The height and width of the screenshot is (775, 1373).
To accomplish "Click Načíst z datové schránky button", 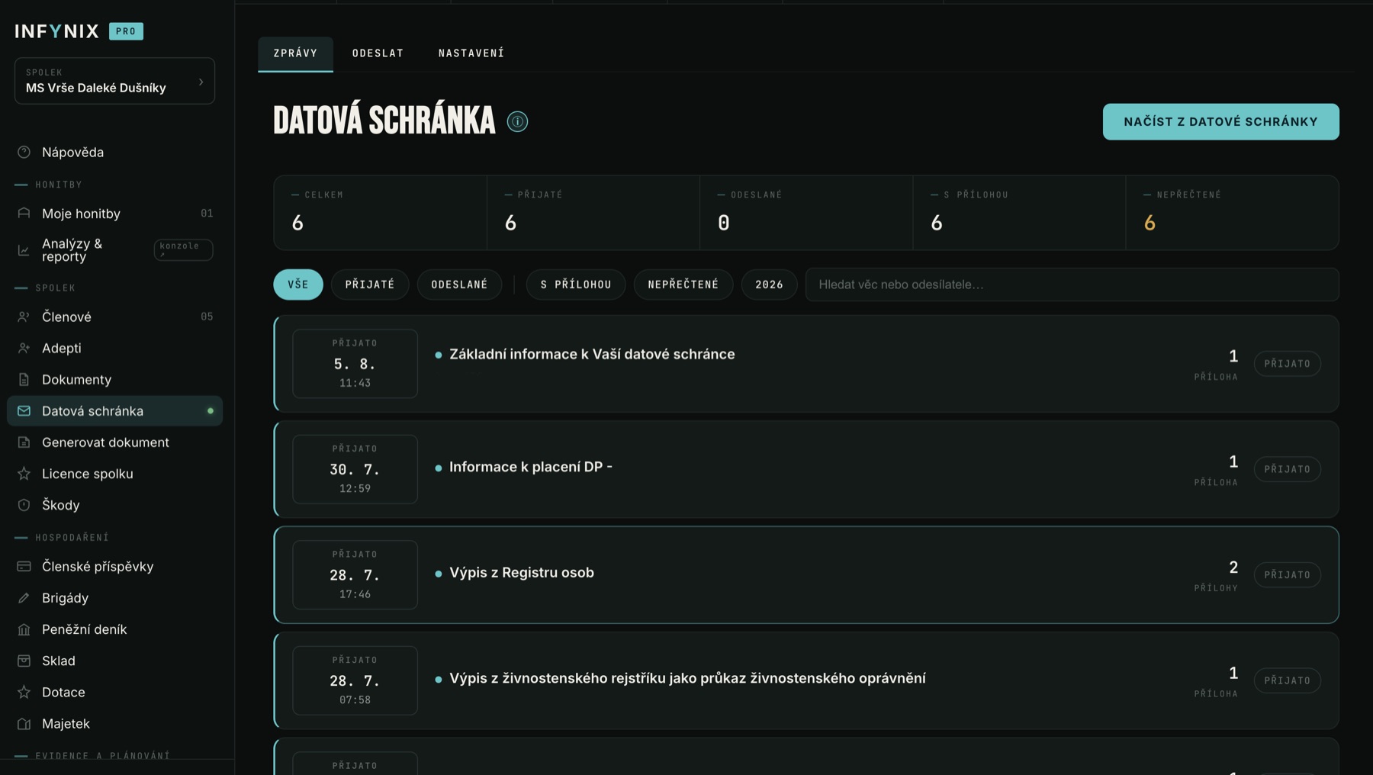I will tap(1220, 122).
